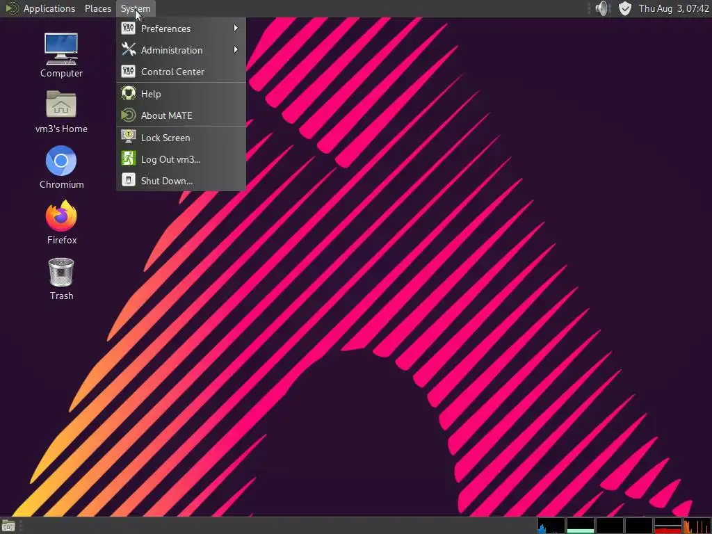Click the Preferences menu icon
This screenshot has width=712, height=534.
point(129,28)
